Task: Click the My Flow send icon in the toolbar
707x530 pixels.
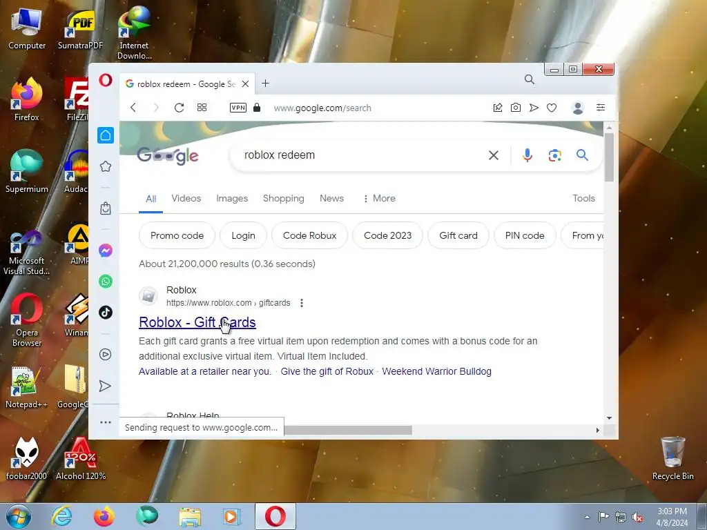Action: (534, 108)
